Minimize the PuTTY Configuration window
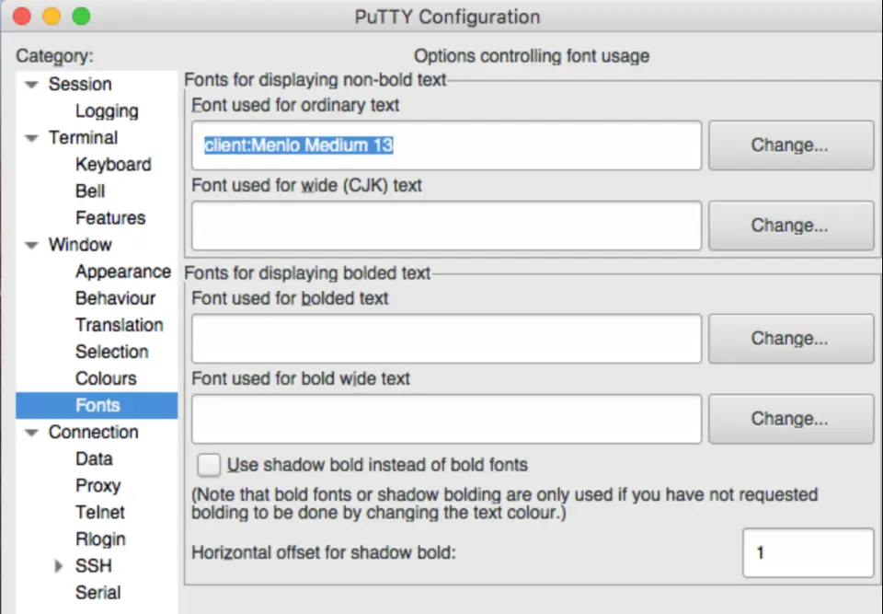883x614 pixels. (52, 16)
